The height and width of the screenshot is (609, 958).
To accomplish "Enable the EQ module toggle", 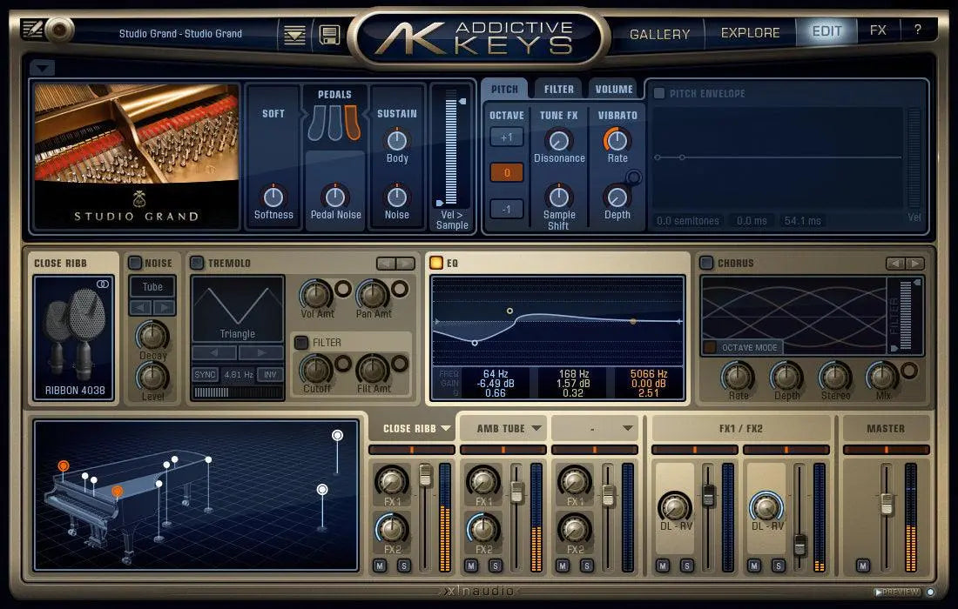I will pos(435,262).
